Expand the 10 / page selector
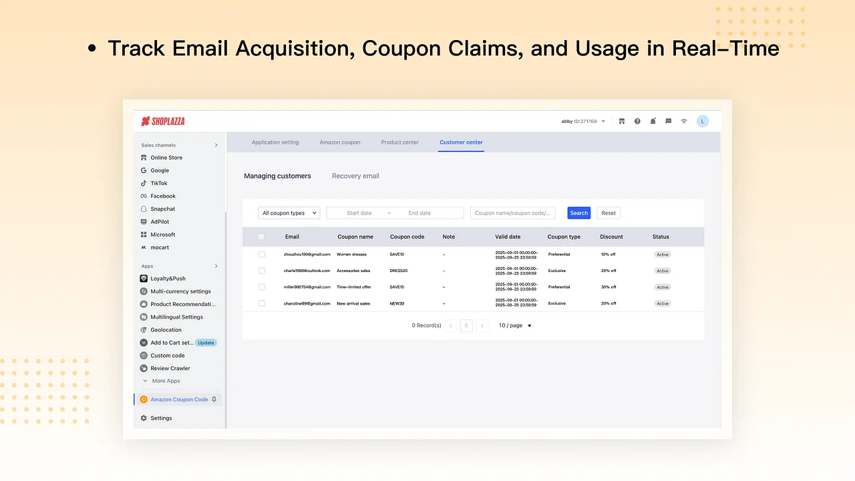This screenshot has height=481, width=855. (x=514, y=325)
